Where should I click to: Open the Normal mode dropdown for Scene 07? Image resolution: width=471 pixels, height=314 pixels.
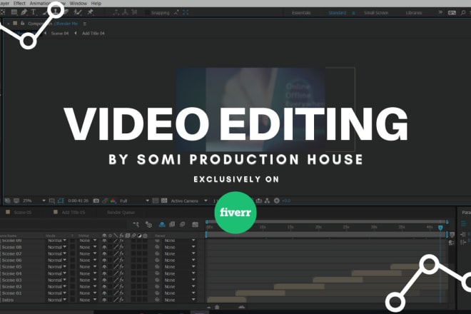coord(57,253)
